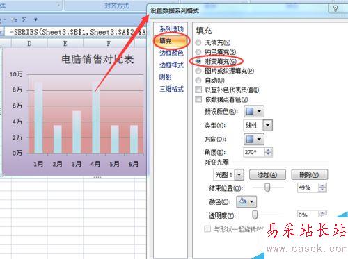Viewport: 348px width, 259px height.
Task: Toggle 与形状一起旋转 checkbox
Action: click(x=207, y=229)
